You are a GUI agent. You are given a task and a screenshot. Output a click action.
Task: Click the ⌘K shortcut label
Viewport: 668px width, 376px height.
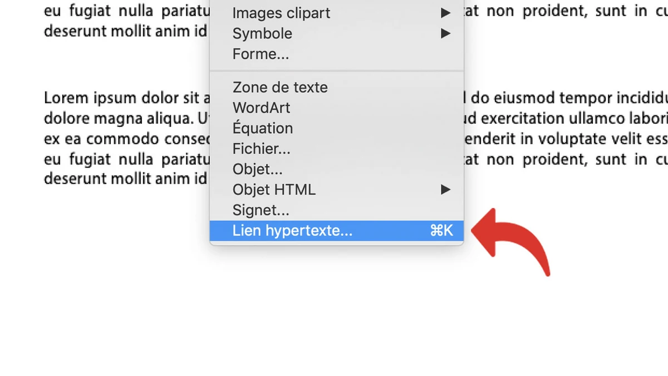pyautogui.click(x=442, y=230)
